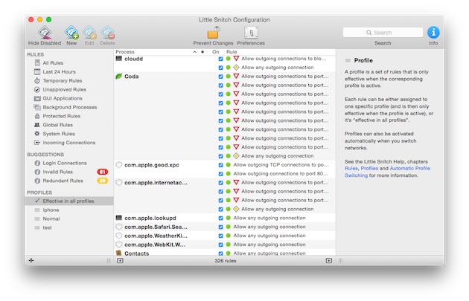Click the com.apple.lookupd terminal icon

point(119,218)
